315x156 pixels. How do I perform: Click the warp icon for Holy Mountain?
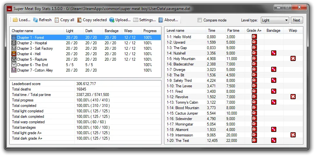293,58
